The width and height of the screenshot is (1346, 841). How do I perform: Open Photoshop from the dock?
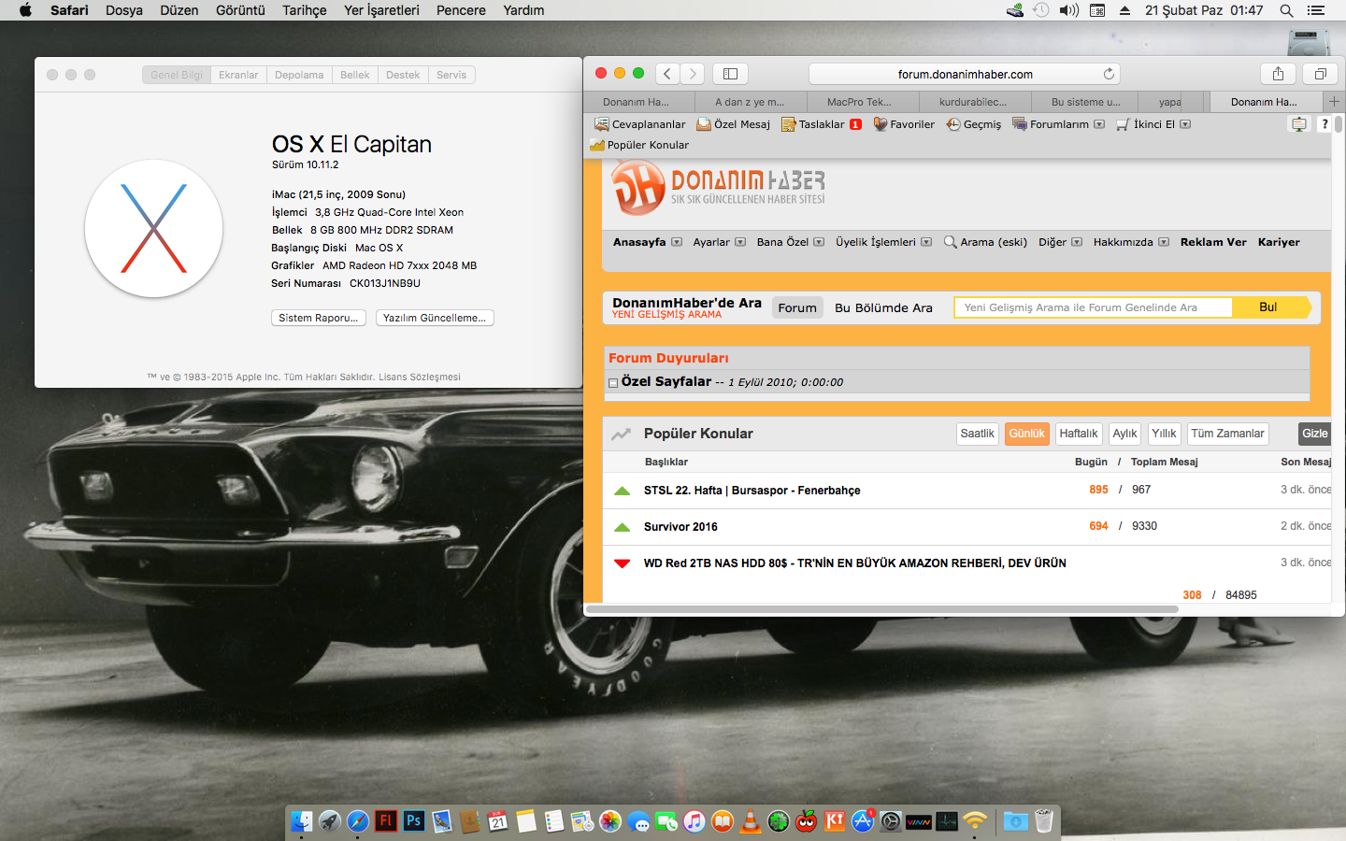(x=413, y=820)
